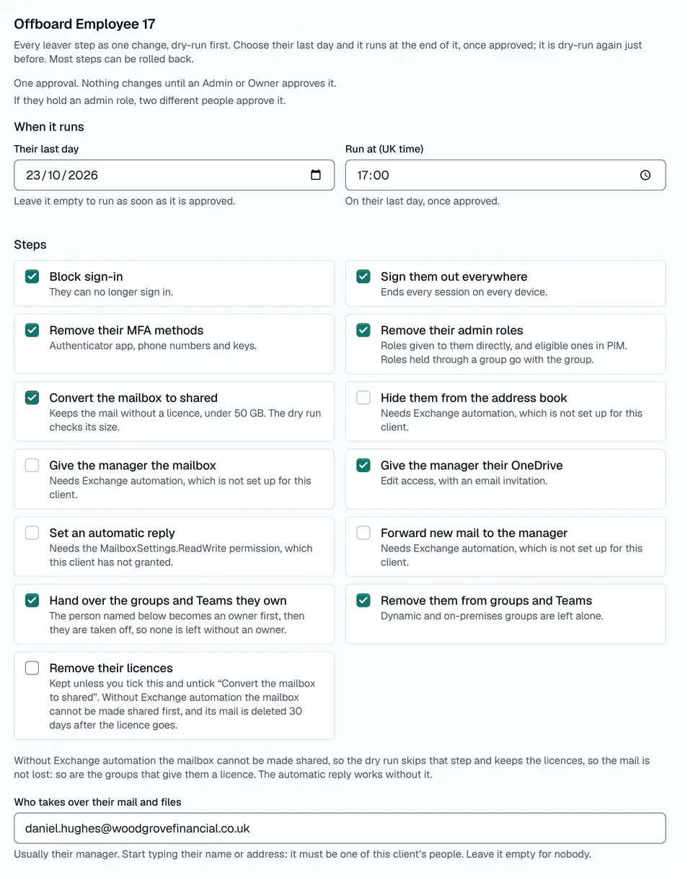
Task: Tick Give the manager the mailbox
Action: [32, 466]
